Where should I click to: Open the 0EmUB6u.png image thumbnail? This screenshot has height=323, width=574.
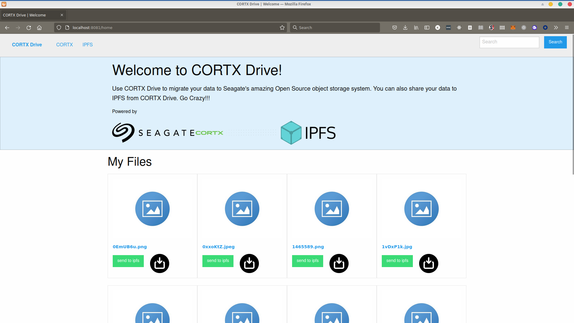pos(152,209)
